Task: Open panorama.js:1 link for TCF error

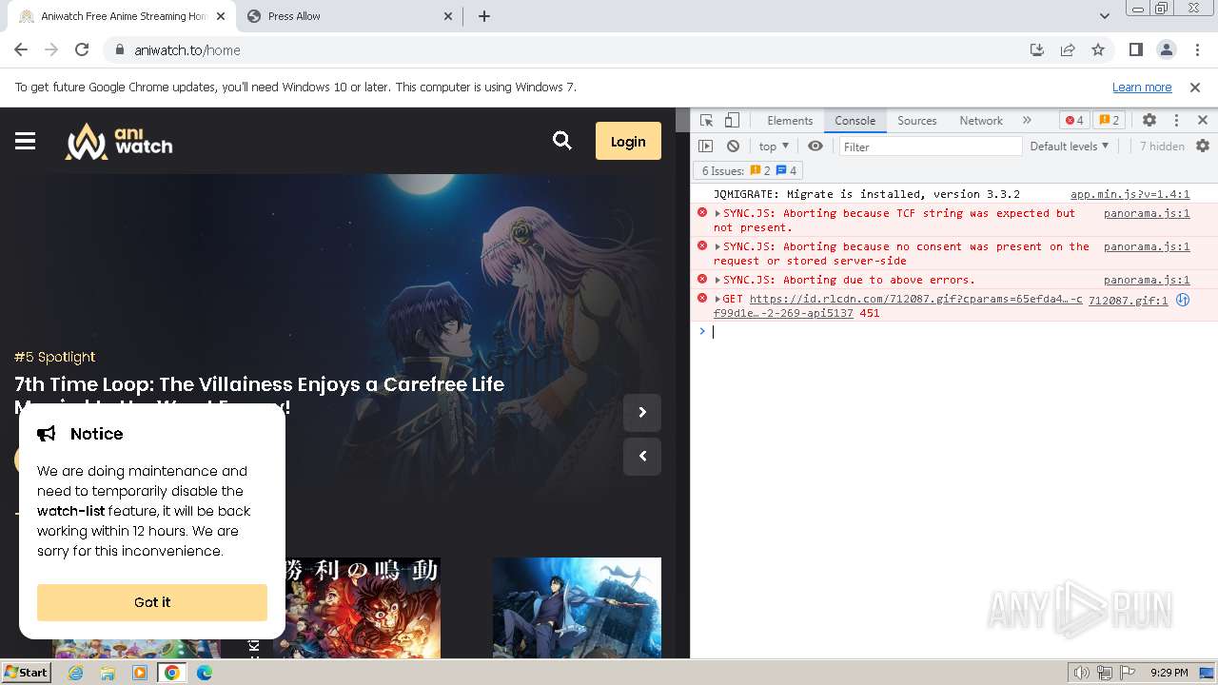Action: click(1147, 213)
